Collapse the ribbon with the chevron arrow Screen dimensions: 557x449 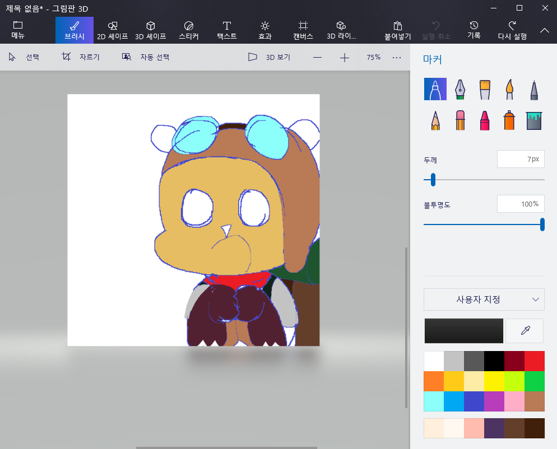tap(544, 30)
